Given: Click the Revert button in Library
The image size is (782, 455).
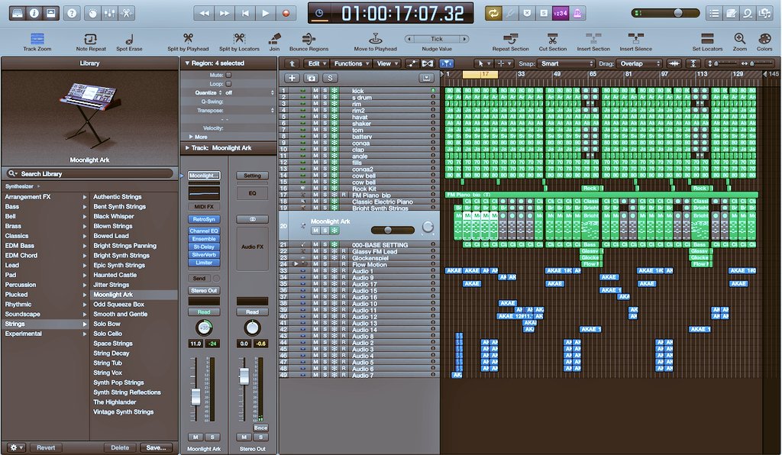Looking at the screenshot, I should click(46, 447).
